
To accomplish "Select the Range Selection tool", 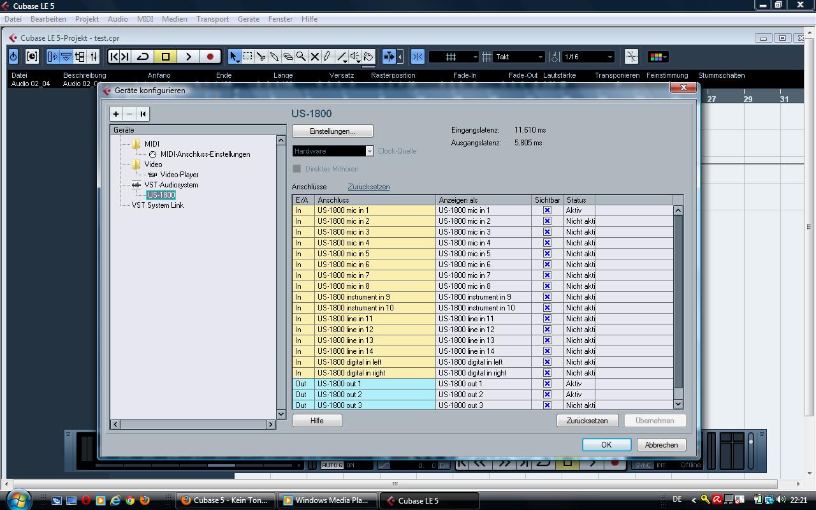I will pyautogui.click(x=248, y=57).
